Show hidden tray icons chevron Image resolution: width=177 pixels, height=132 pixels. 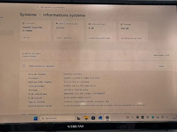pyautogui.click(x=122, y=117)
